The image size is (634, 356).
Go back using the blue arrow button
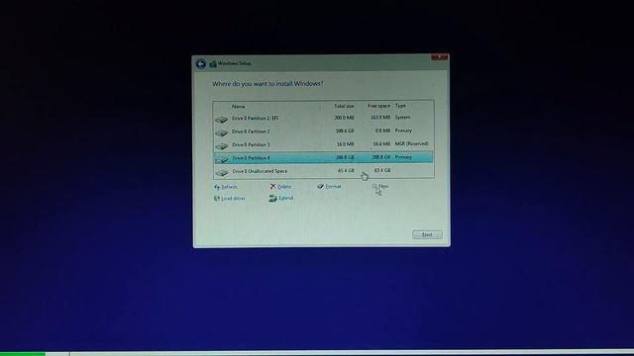click(200, 63)
